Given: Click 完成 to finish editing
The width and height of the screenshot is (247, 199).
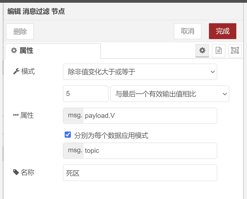Looking at the screenshot, I should coord(223,31).
